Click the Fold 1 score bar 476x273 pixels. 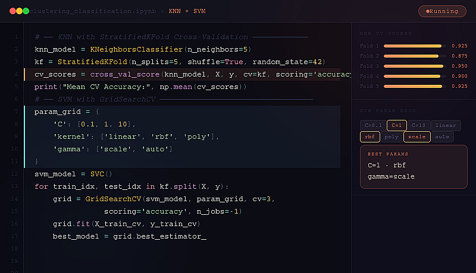pos(413,46)
